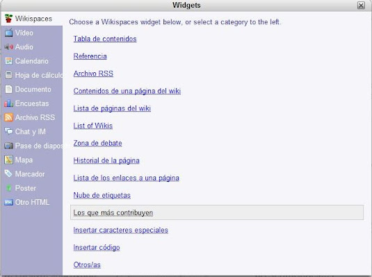
Task: Select the Video category TV icon
Action: coord(9,33)
